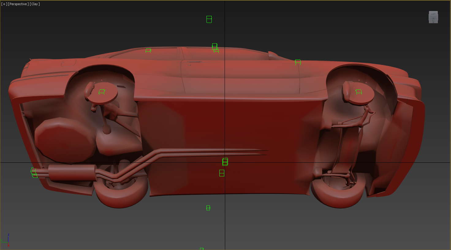Select the highest green helper above the car
451x250 pixels.
pos(209,19)
